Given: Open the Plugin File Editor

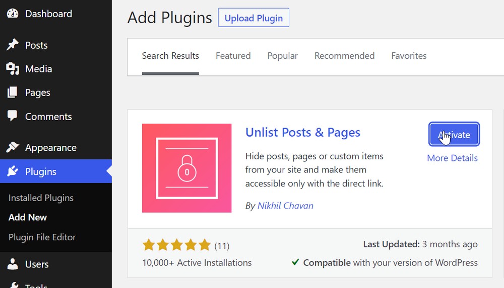Looking at the screenshot, I should pos(42,237).
